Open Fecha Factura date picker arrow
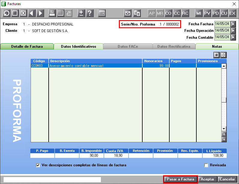239x184 pixels. (233, 24)
